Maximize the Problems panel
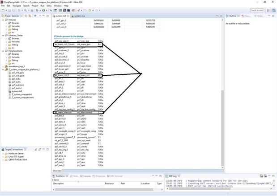277x196 pixels. point(160,176)
